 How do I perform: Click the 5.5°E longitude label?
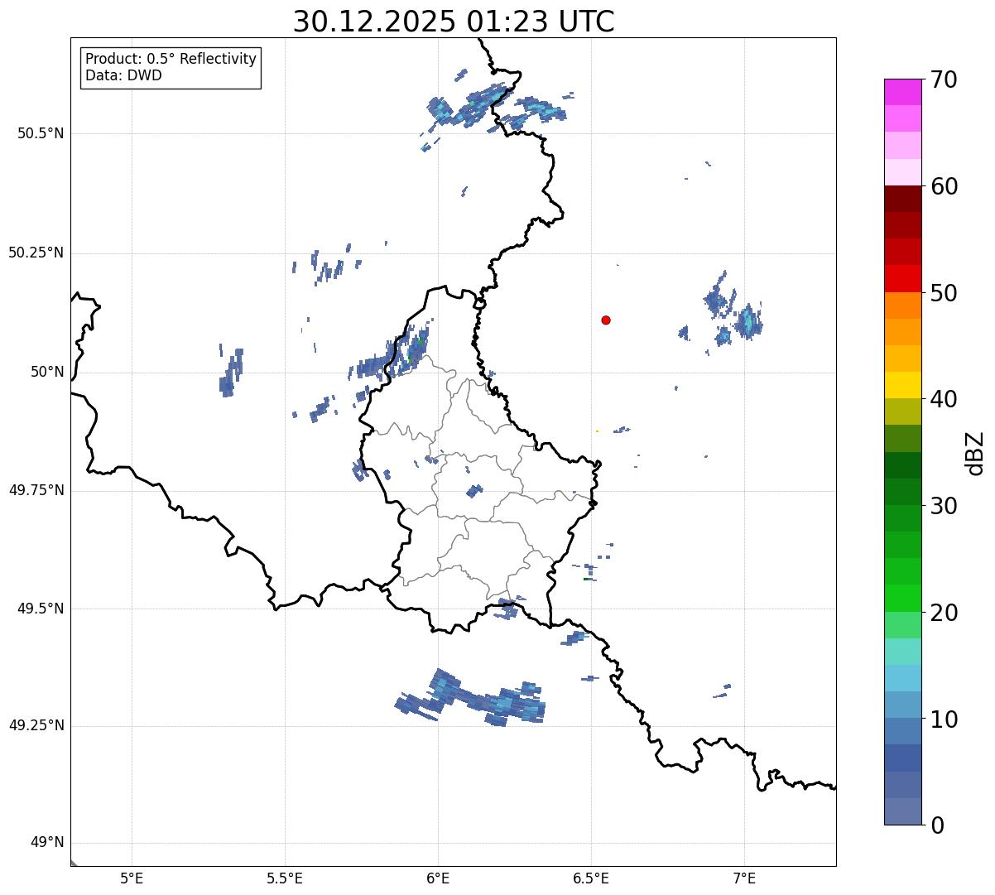[285, 878]
